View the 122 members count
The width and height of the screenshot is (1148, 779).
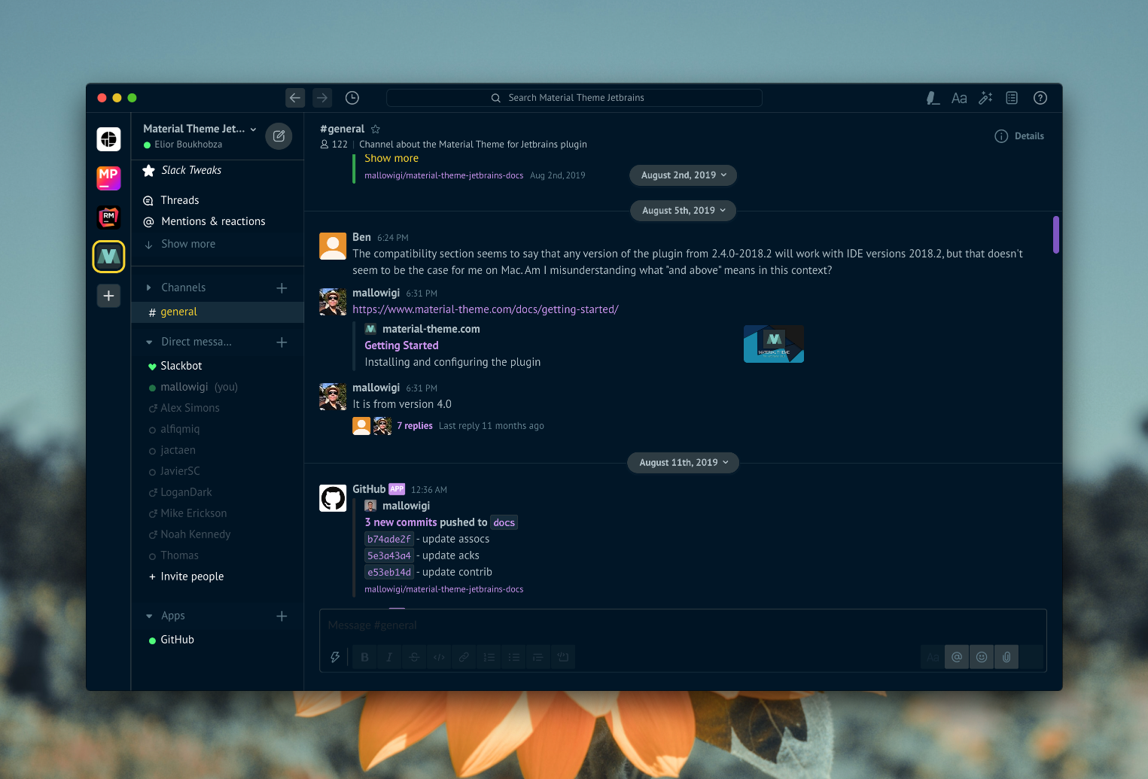coord(334,145)
